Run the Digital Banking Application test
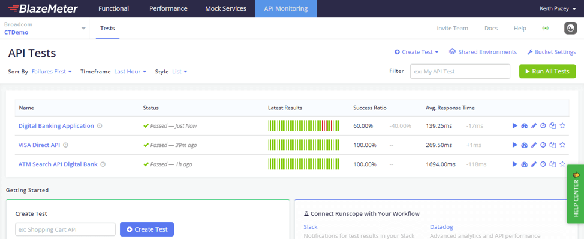Viewport: 584px width, 239px height. tap(515, 126)
